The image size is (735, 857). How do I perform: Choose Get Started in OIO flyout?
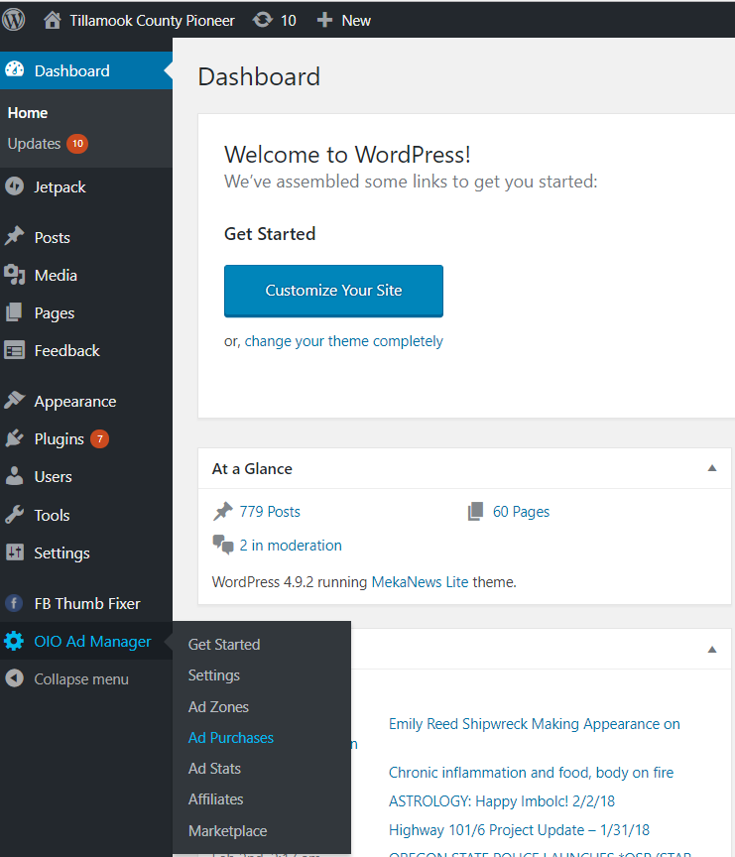(224, 645)
